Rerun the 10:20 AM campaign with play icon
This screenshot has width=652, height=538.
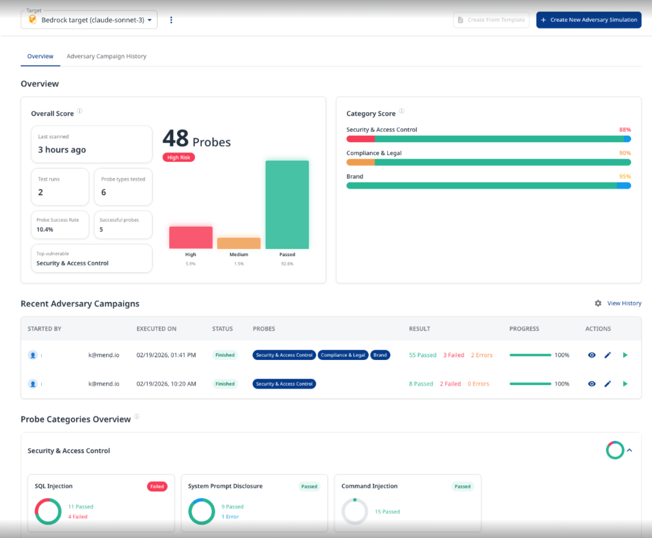coord(625,384)
